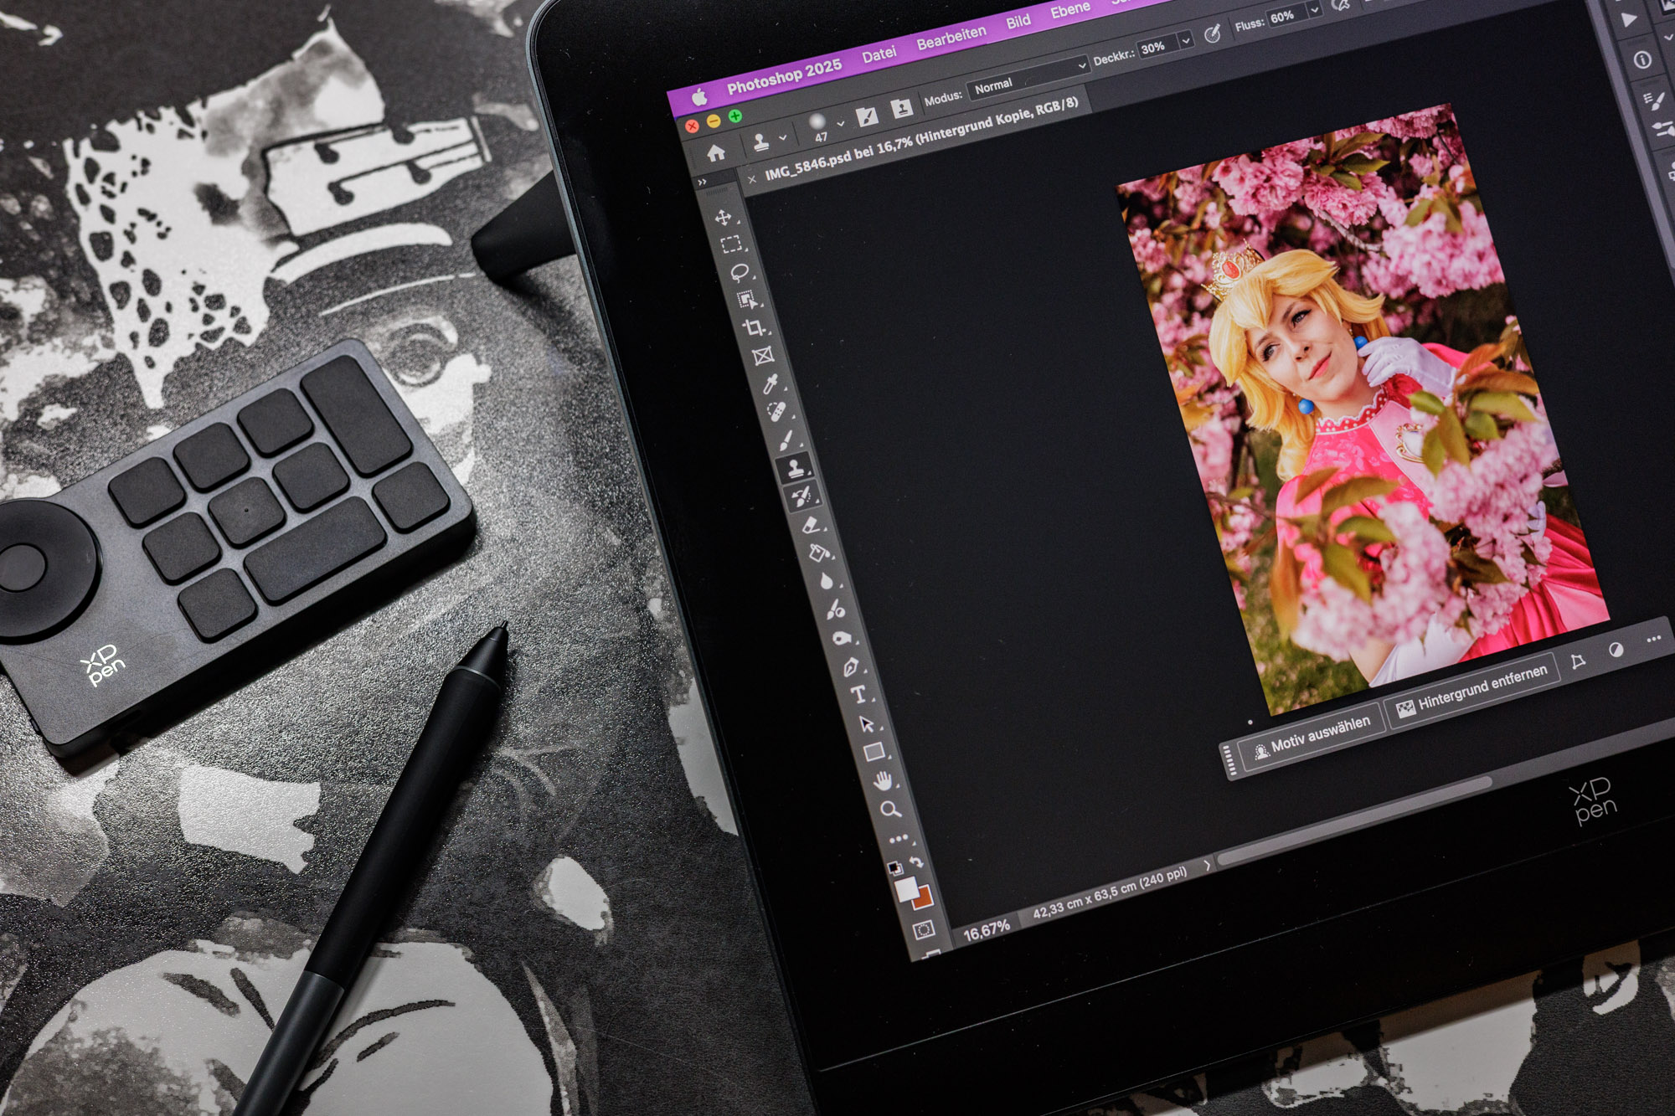Viewport: 1675px width, 1116px height.
Task: Select the Hand tool
Action: pyautogui.click(x=883, y=781)
